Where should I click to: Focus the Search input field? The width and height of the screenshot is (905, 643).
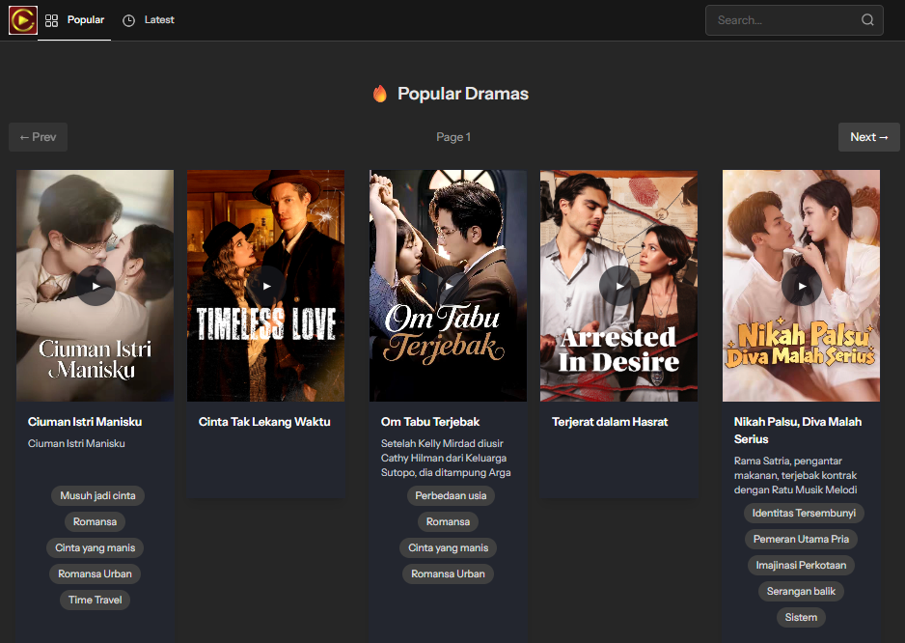pos(782,20)
